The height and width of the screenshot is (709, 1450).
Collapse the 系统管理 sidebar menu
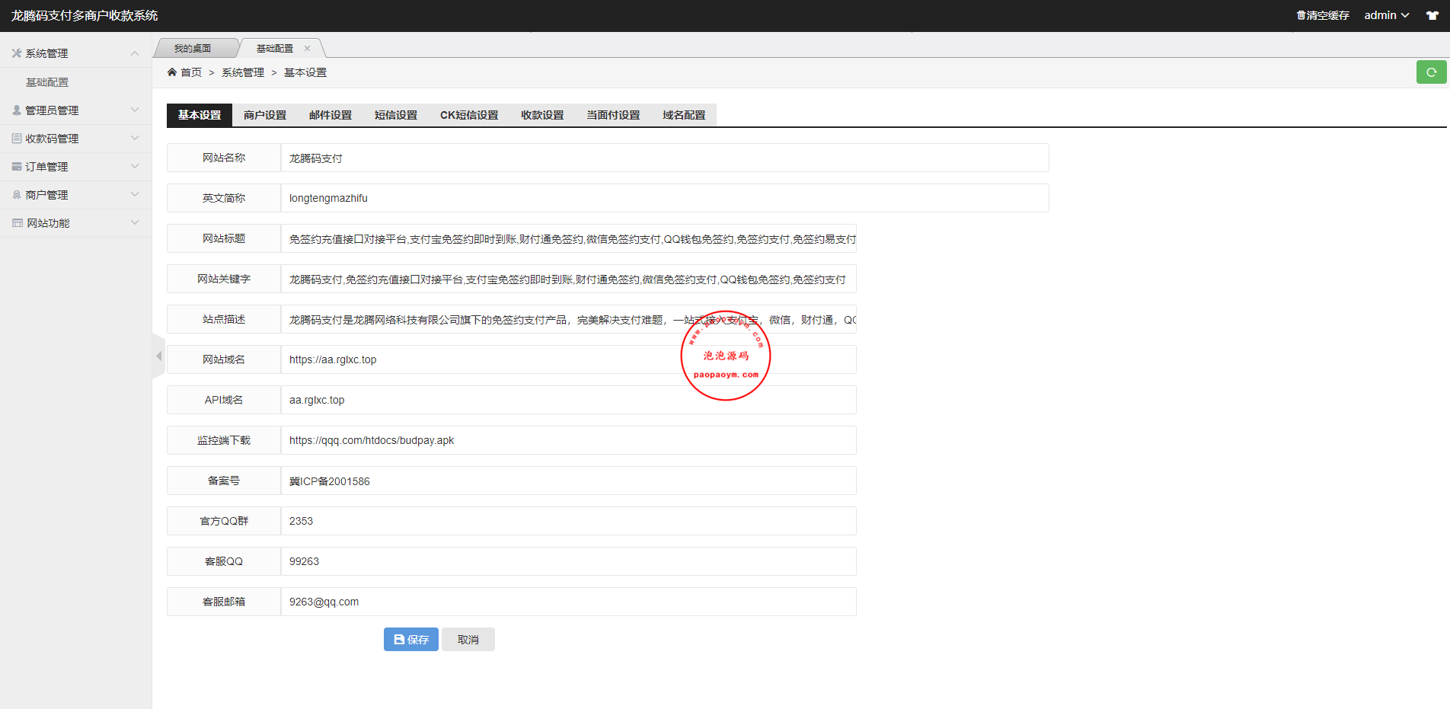point(75,53)
